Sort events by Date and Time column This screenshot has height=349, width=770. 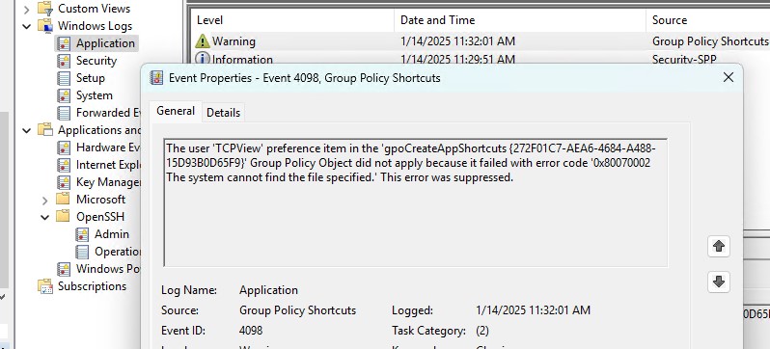click(519, 20)
